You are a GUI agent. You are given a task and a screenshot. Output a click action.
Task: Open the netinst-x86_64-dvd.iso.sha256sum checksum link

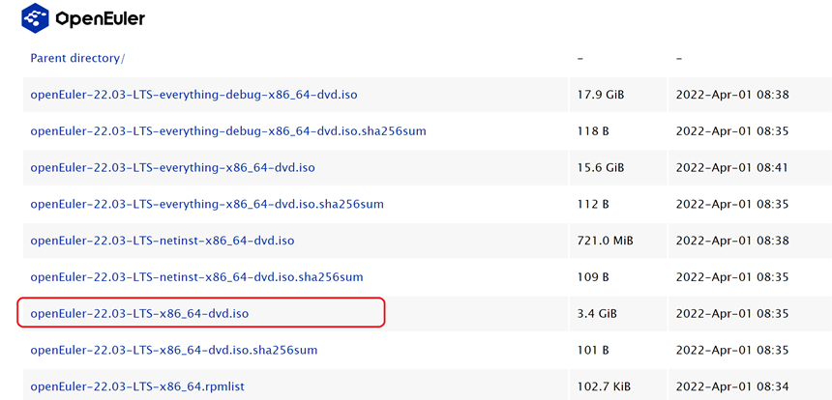[196, 277]
